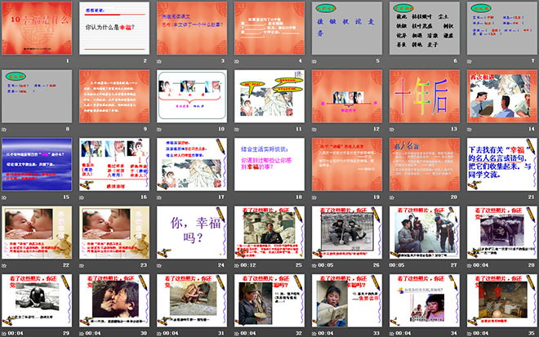This screenshot has height=337, width=539.
Task: Click the 00:04 timing under slide 29
Action: 16,333
